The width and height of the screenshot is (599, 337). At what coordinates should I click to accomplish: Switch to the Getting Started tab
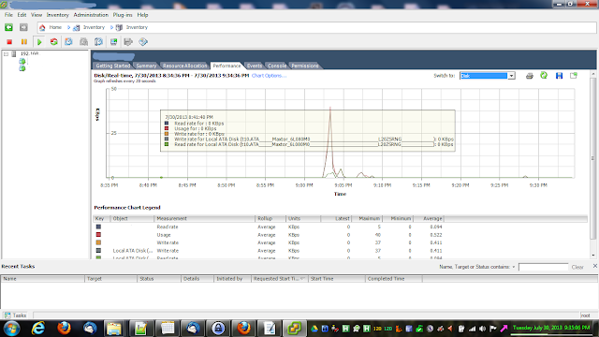112,66
